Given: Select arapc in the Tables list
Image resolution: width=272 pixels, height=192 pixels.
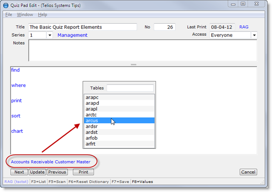Looking at the screenshot, I should (x=92, y=97).
